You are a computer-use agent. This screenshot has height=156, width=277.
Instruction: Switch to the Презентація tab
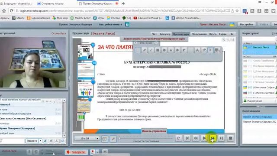181,34
